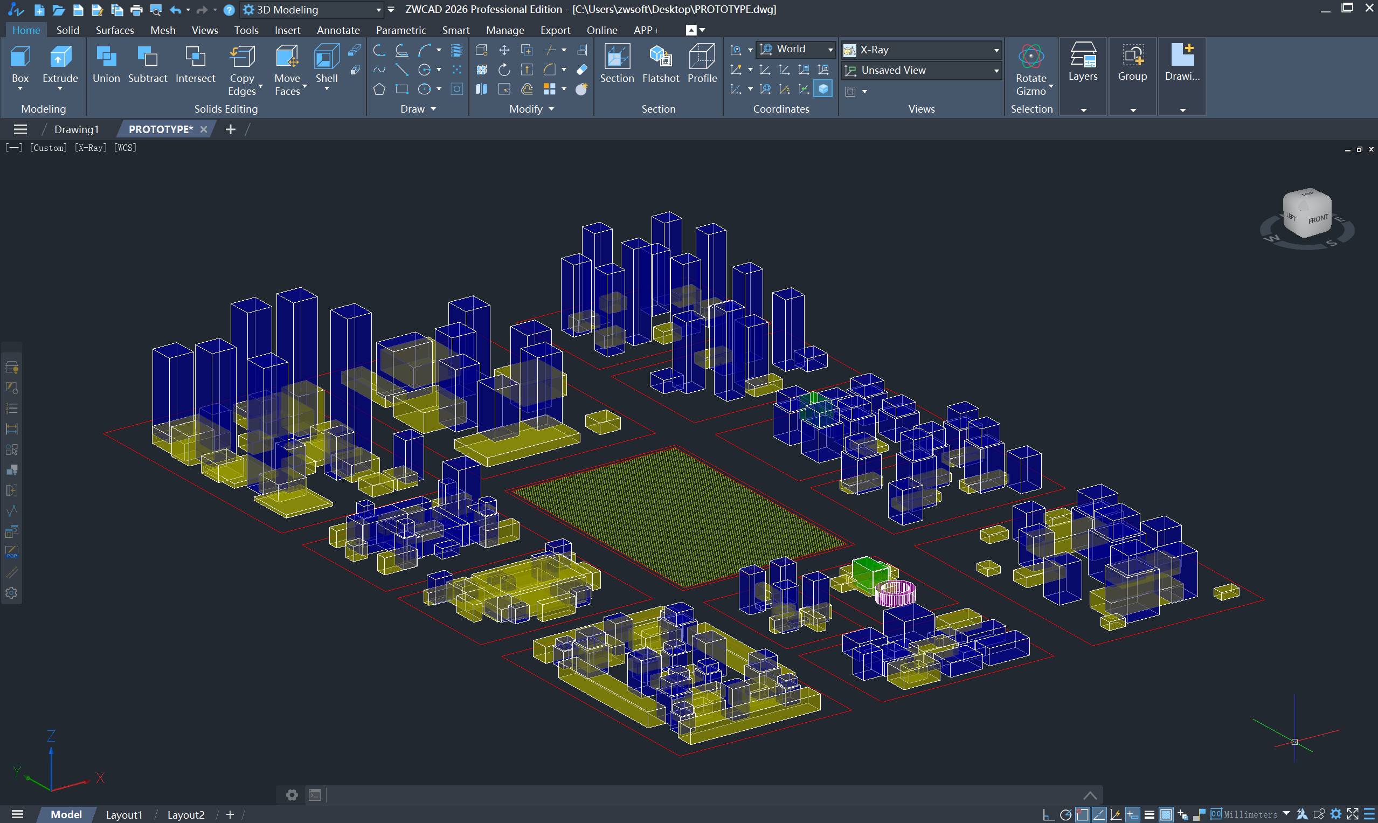Screen dimensions: 1378x823
Task: Select the Profile tool
Action: (x=702, y=65)
